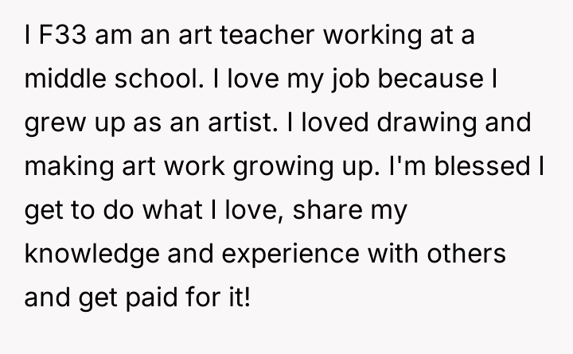Click the word "what" in the paragraph
Screen dimensions: 573x354
[189, 212]
